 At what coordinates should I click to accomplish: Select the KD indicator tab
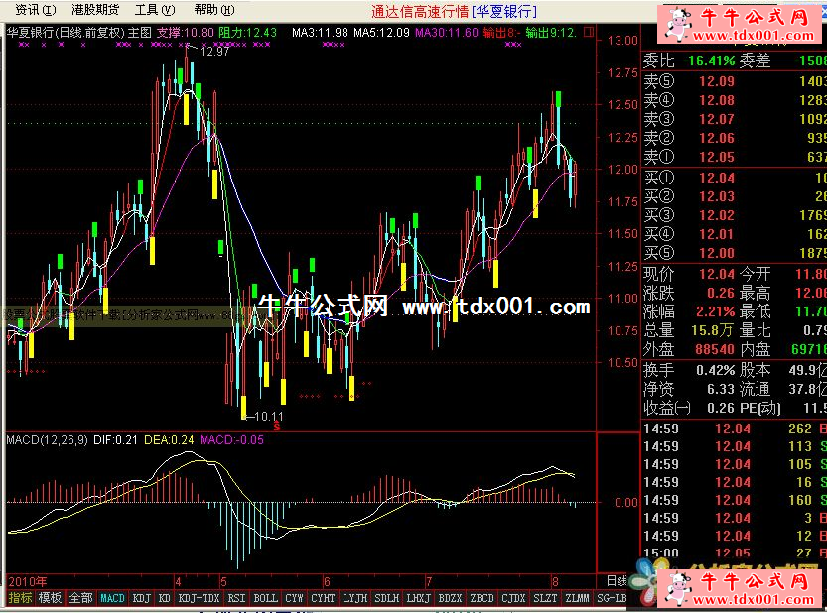pos(165,598)
